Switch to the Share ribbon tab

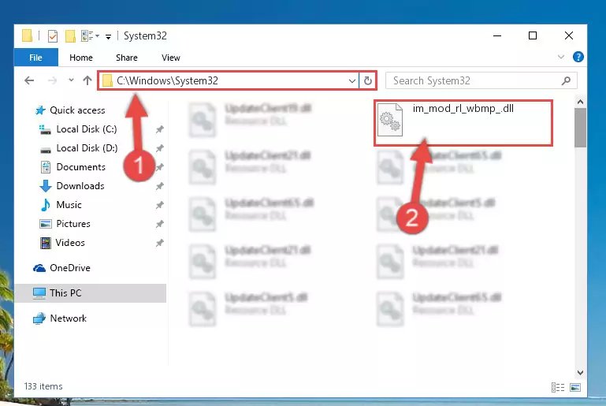[x=127, y=58]
